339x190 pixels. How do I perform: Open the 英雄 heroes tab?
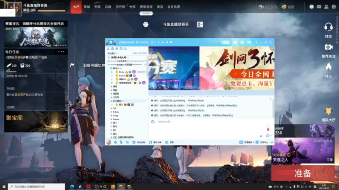(x=87, y=7)
